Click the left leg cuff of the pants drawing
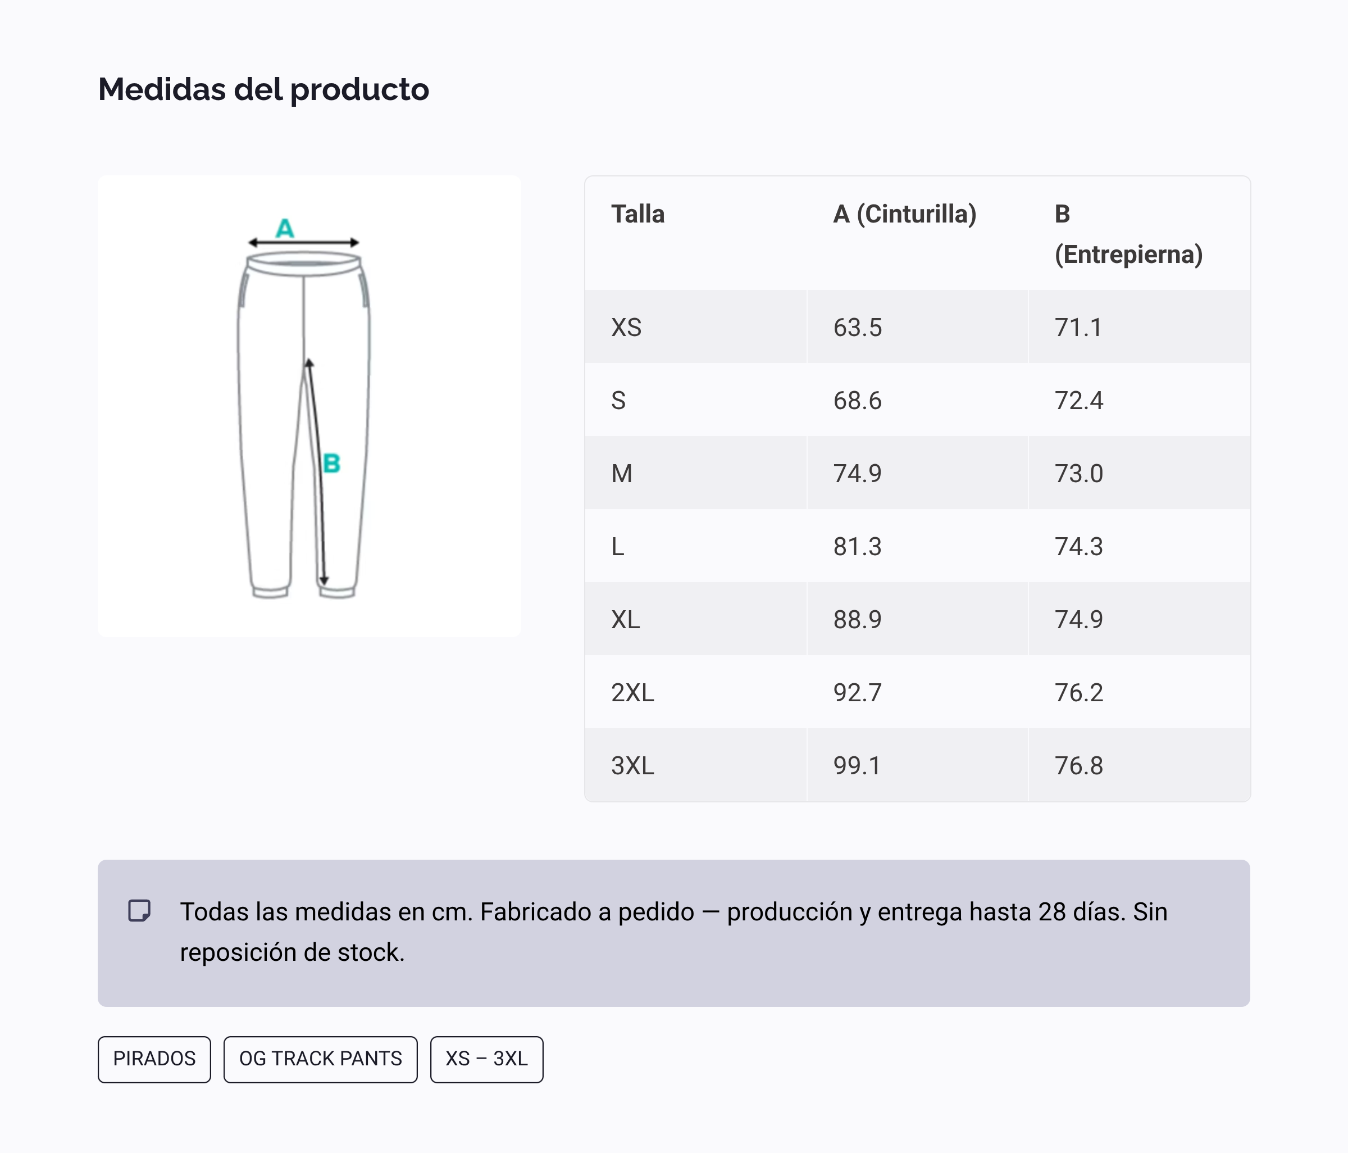Image resolution: width=1348 pixels, height=1153 pixels. [x=270, y=591]
